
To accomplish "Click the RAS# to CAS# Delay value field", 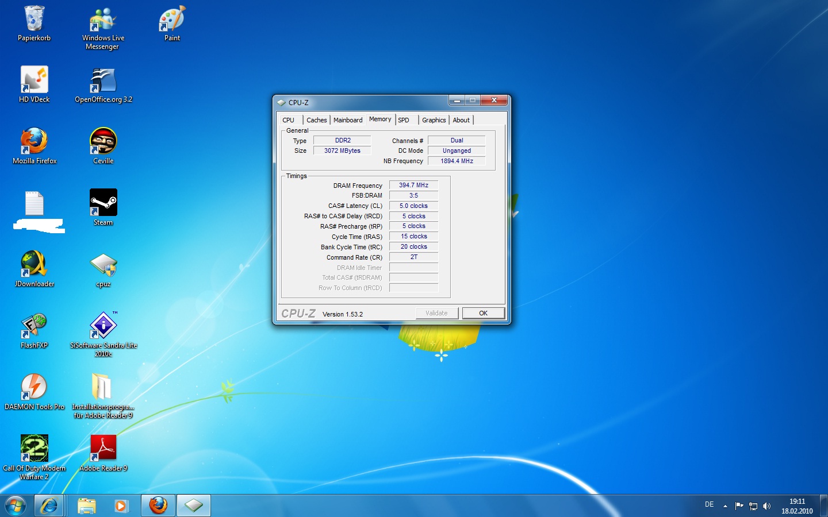I will 413,216.
